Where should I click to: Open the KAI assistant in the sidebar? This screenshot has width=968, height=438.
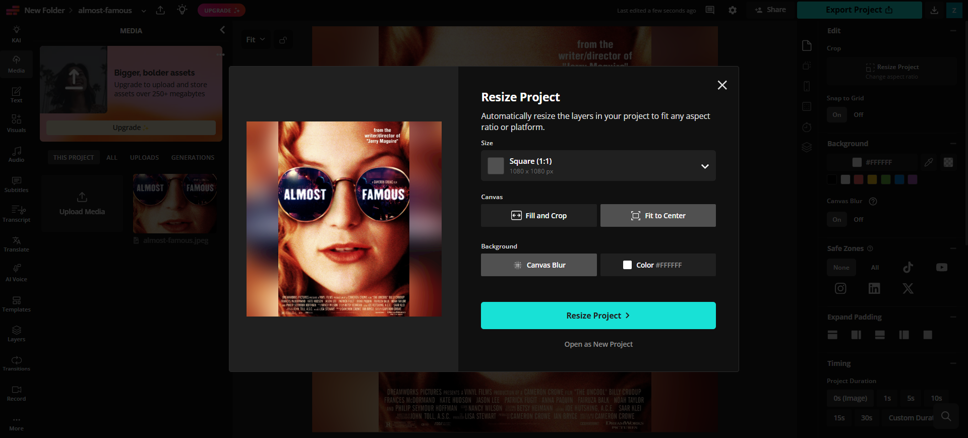[x=16, y=34]
